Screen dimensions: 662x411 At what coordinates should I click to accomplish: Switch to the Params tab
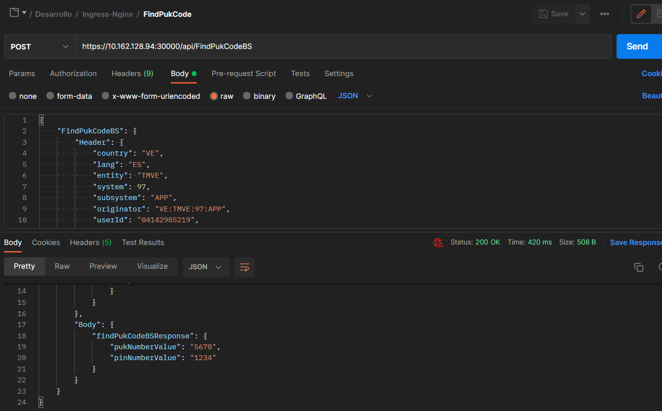[x=22, y=74]
